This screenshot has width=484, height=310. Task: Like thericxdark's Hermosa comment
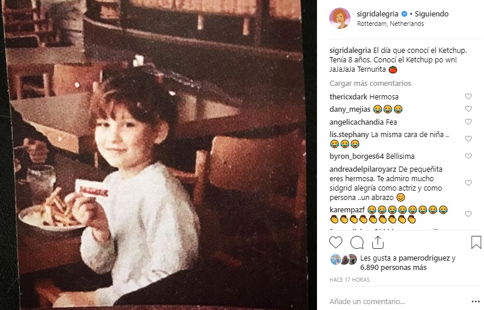pos(468,96)
